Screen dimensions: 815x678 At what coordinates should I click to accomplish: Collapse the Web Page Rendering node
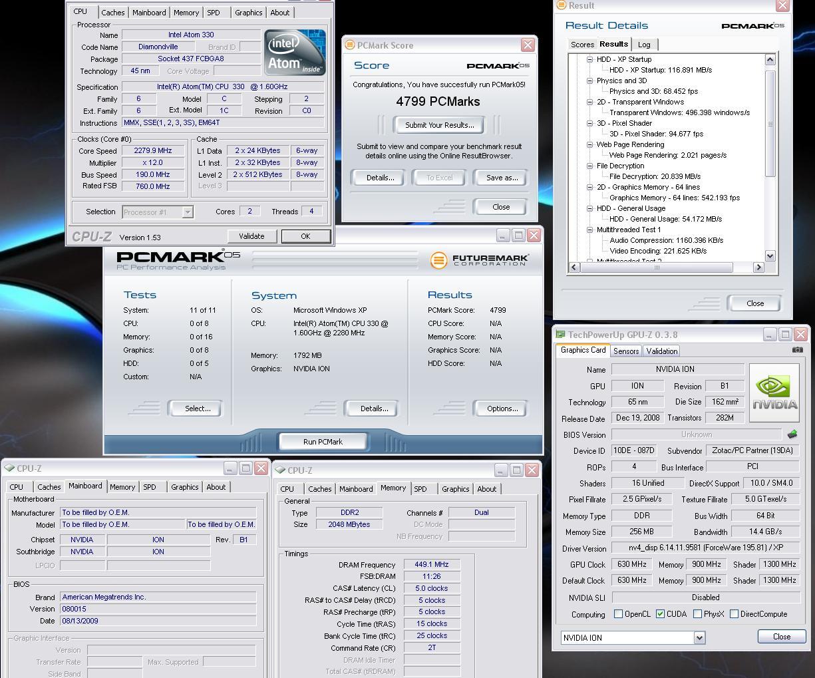point(589,144)
